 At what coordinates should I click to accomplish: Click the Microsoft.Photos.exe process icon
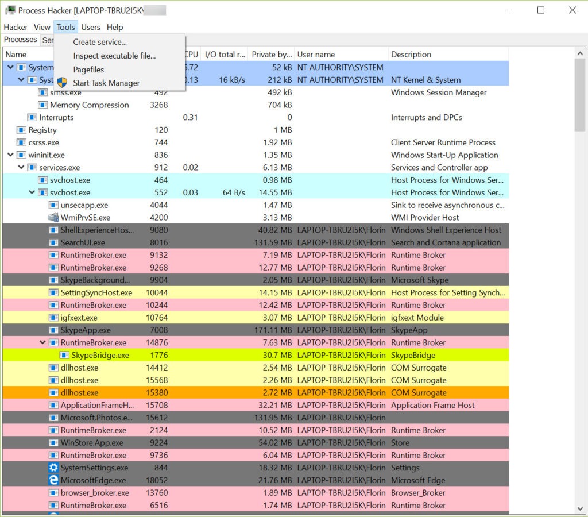pos(53,418)
